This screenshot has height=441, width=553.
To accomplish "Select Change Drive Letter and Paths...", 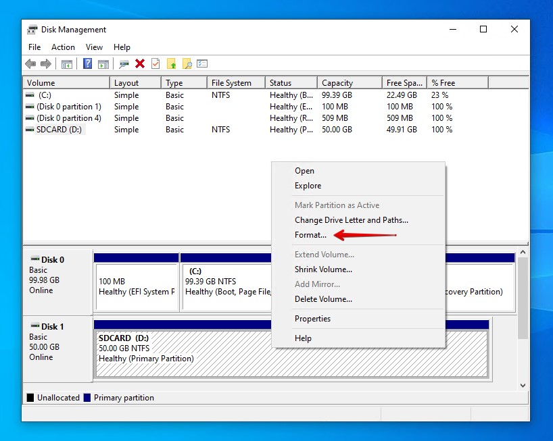I will (x=351, y=220).
